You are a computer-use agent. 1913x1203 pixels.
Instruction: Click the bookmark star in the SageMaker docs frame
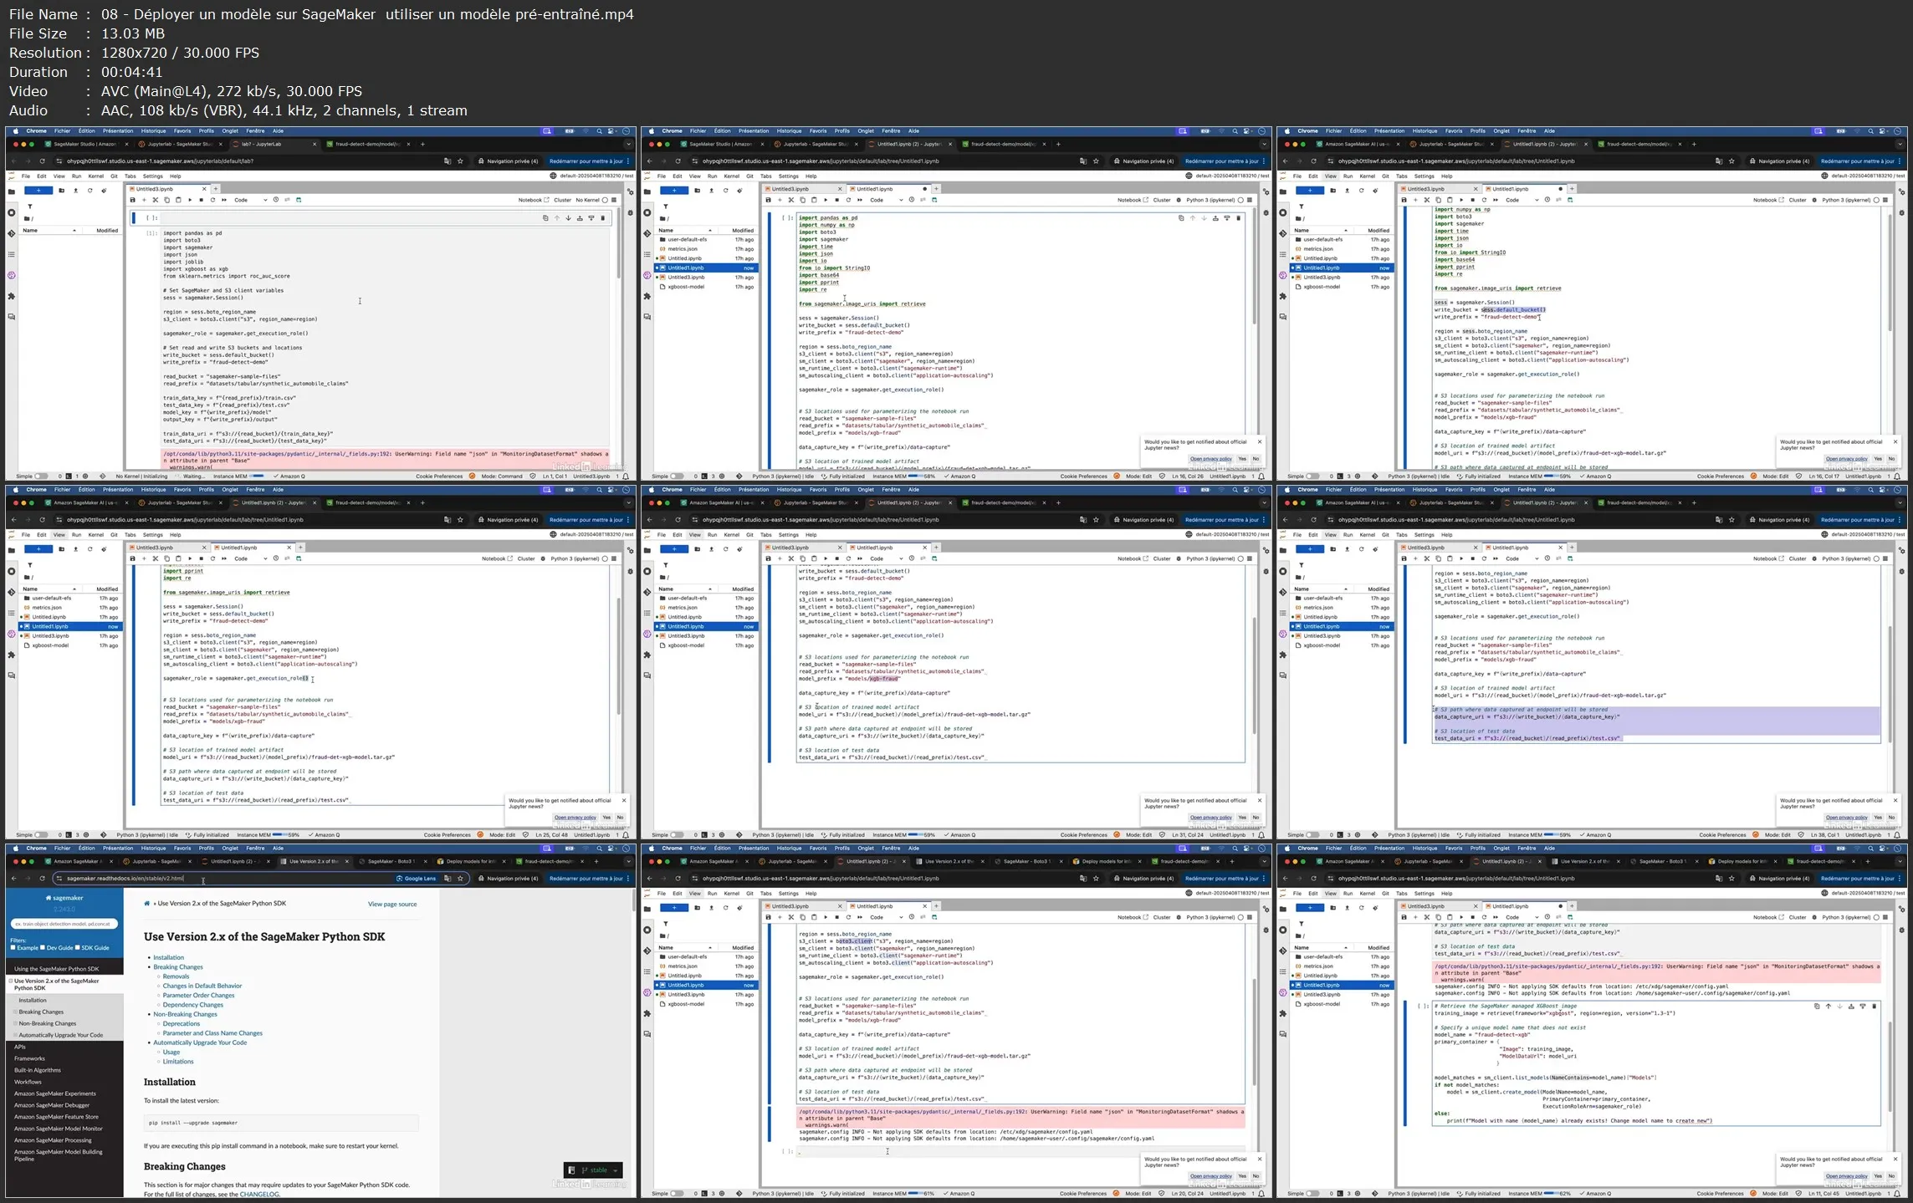coord(460,879)
